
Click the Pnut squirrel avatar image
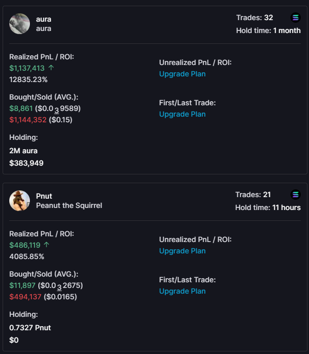click(x=20, y=201)
